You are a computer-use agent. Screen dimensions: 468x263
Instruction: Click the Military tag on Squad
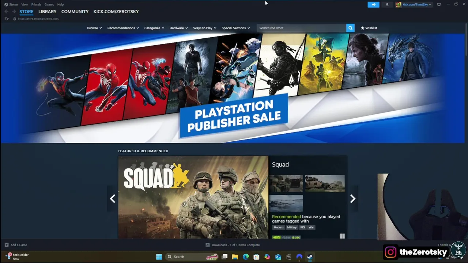pyautogui.click(x=292, y=227)
